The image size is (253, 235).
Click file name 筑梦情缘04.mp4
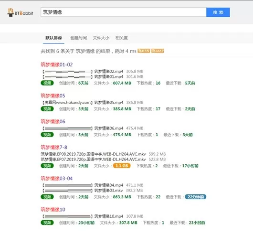[108, 185]
